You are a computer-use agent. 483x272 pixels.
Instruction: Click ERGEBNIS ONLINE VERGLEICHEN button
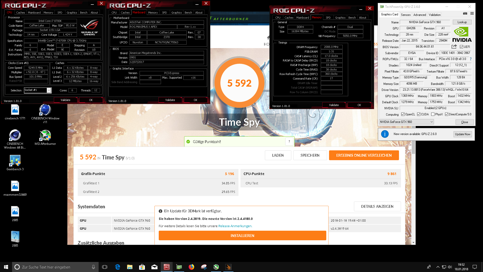click(x=364, y=155)
